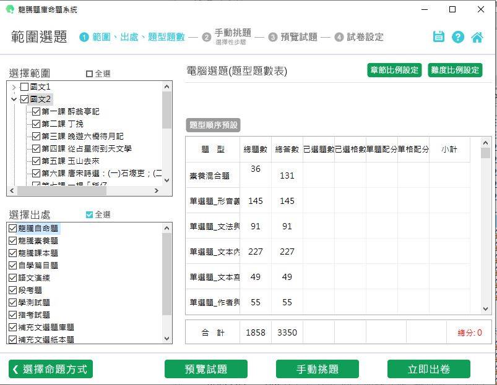Image resolution: width=497 pixels, height=385 pixels.
Task: Click green 手動挑題 button at bottom
Action: coord(318,369)
